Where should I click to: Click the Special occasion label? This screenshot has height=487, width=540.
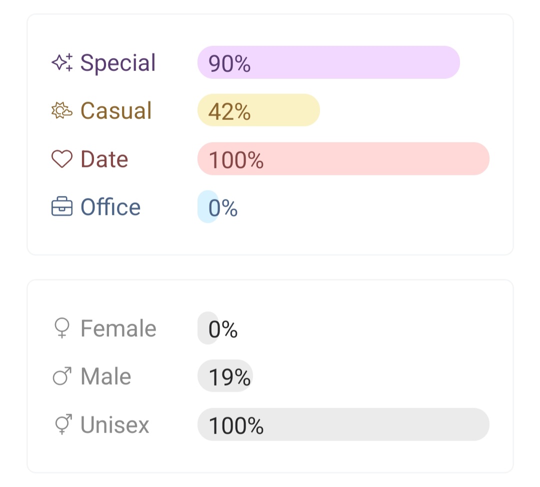tap(118, 63)
